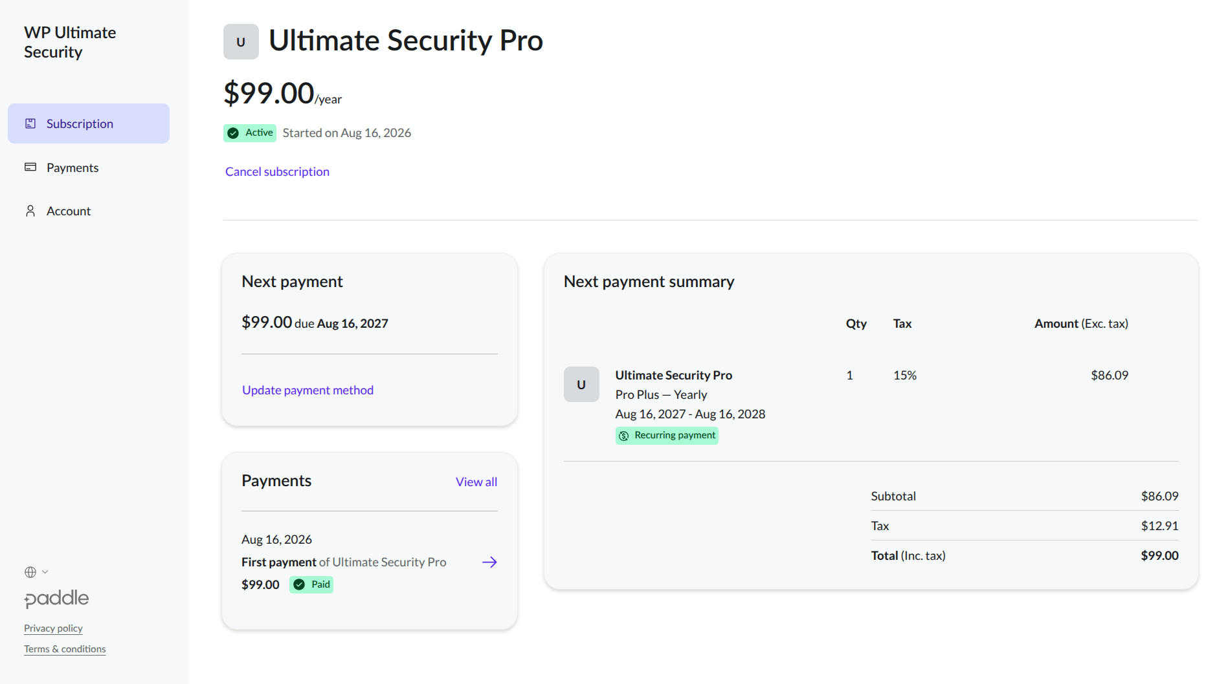Click 'Pro Plus — Yearly' plan text
Viewport: 1217px width, 684px height.
(661, 394)
